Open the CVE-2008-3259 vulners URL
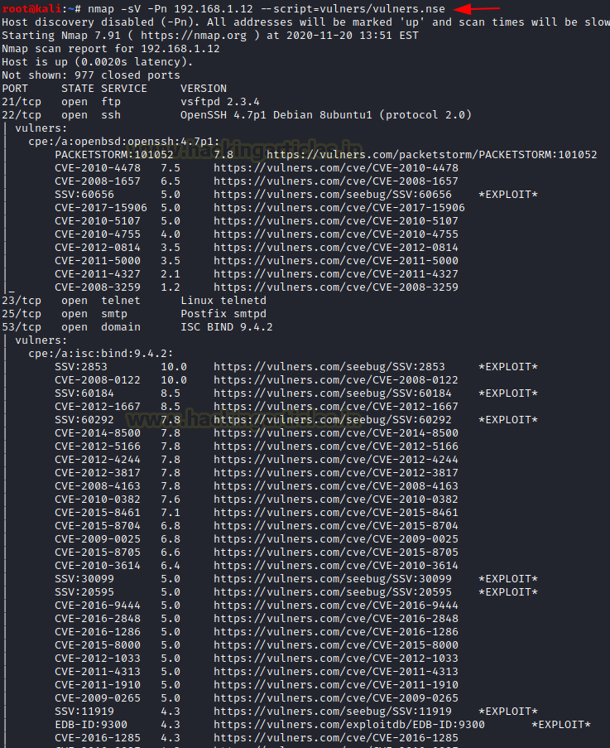 click(336, 287)
